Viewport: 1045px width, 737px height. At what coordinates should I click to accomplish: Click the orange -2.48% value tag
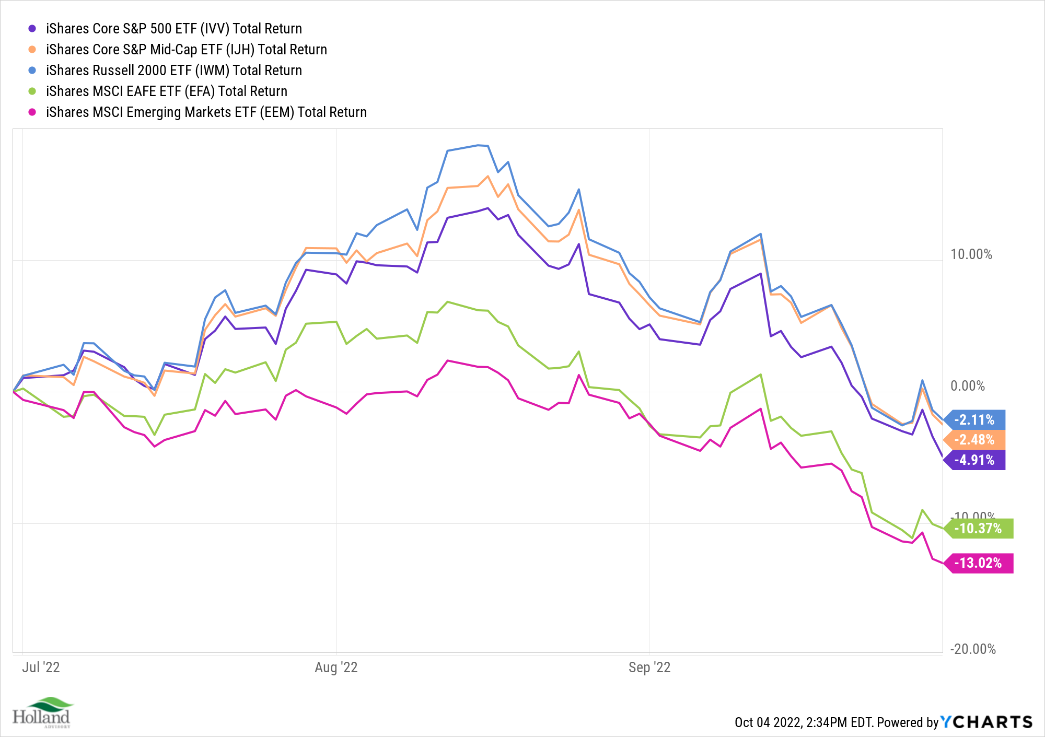click(975, 440)
